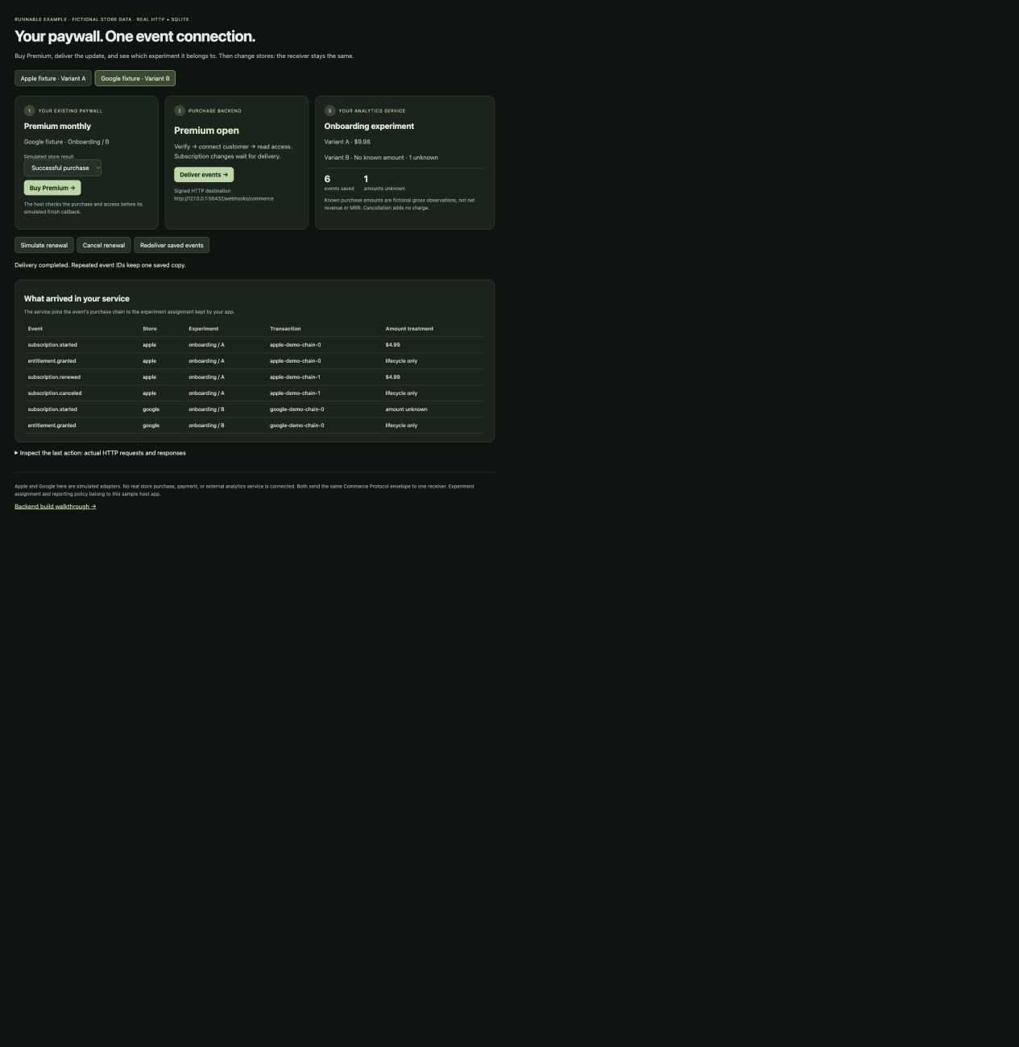Click Google fixture · Onboarding / B text
Screen dimensions: 1019x1047
point(66,142)
